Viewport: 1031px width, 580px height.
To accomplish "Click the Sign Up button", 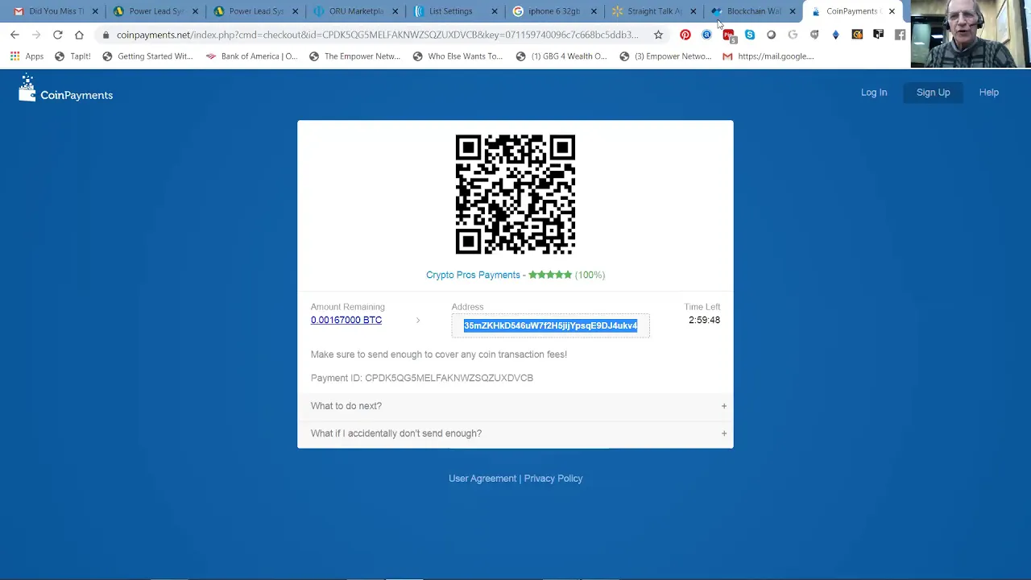I will pos(933,93).
